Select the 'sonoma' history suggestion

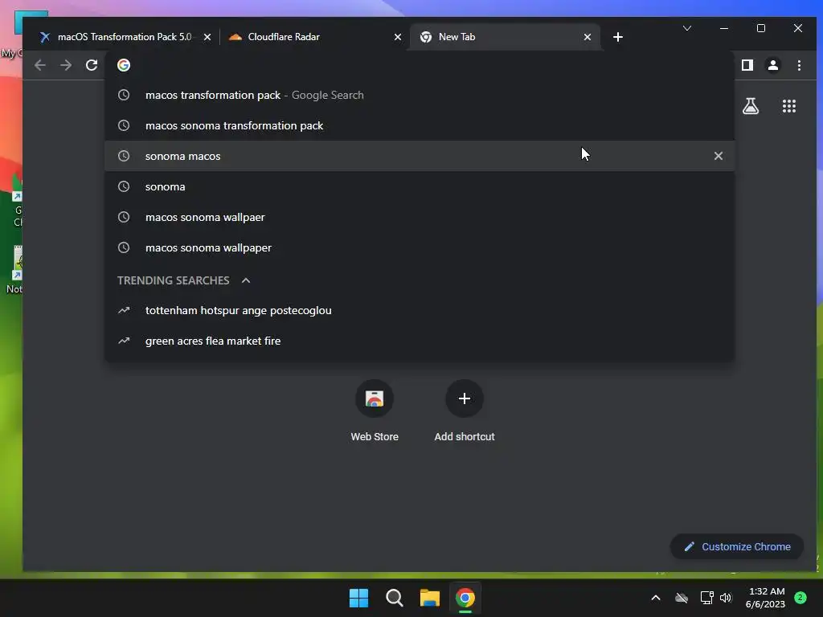tap(420, 186)
